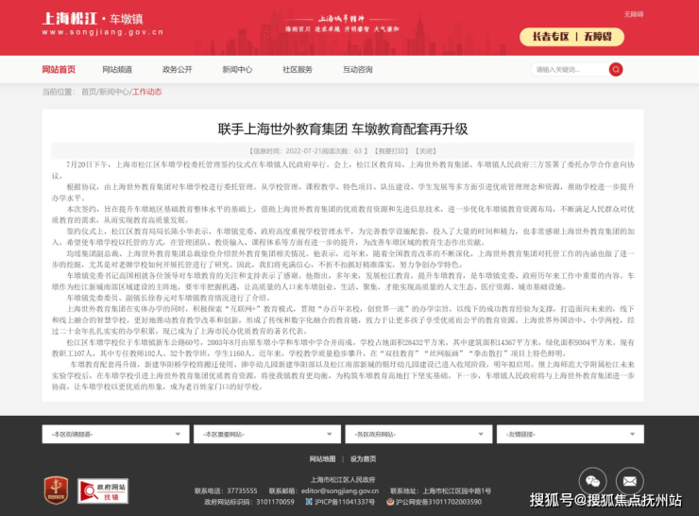
Task: Click the red government agency badge icon
Action: click(x=56, y=490)
